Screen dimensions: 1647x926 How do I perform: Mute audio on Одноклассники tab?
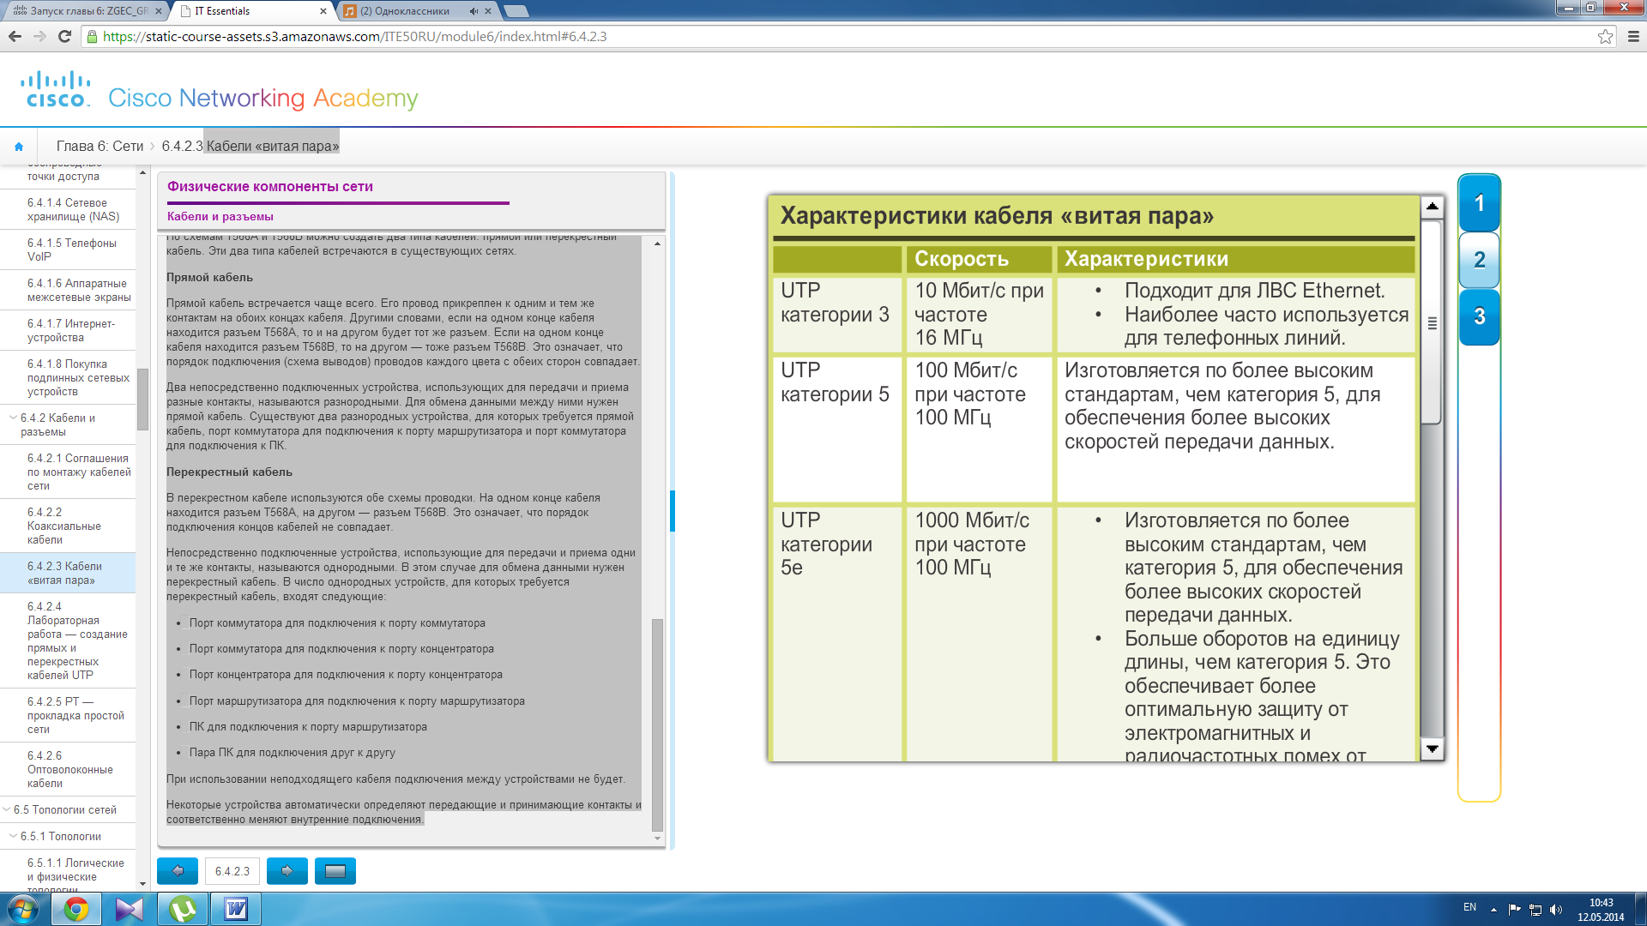click(x=474, y=11)
